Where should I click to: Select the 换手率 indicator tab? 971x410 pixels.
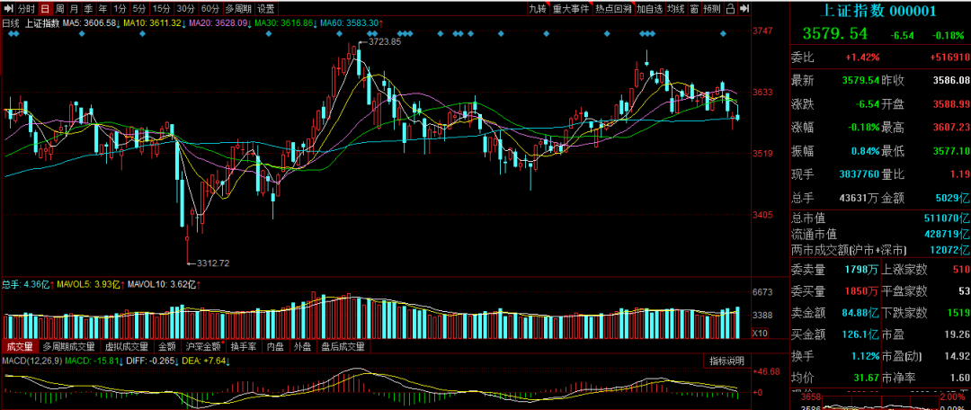[x=244, y=347]
